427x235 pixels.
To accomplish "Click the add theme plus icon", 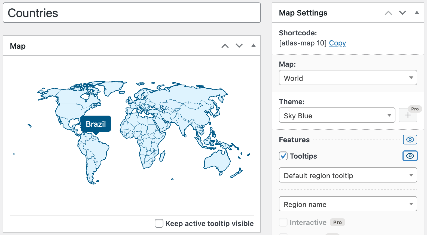I will pos(408,115).
